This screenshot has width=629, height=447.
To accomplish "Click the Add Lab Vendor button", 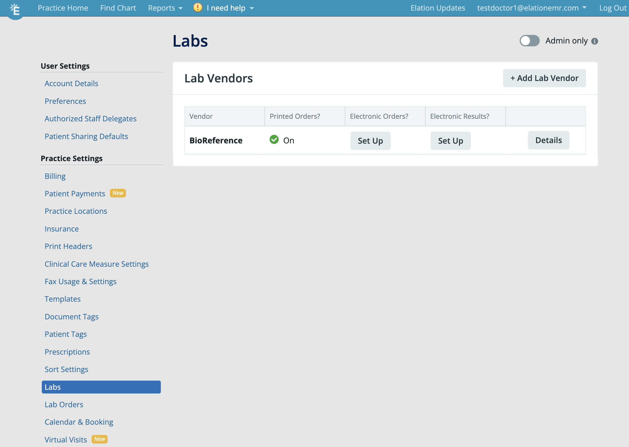I will (x=544, y=78).
